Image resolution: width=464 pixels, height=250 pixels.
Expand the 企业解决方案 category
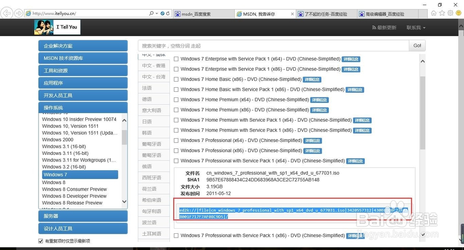point(83,46)
